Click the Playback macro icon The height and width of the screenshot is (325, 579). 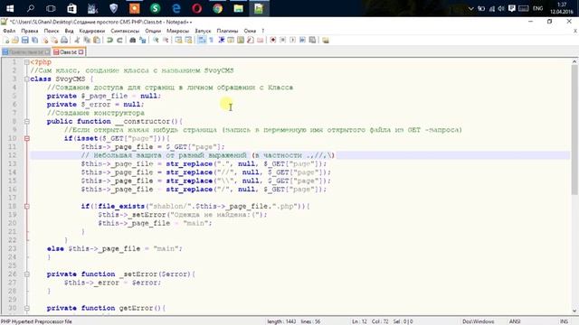point(292,40)
